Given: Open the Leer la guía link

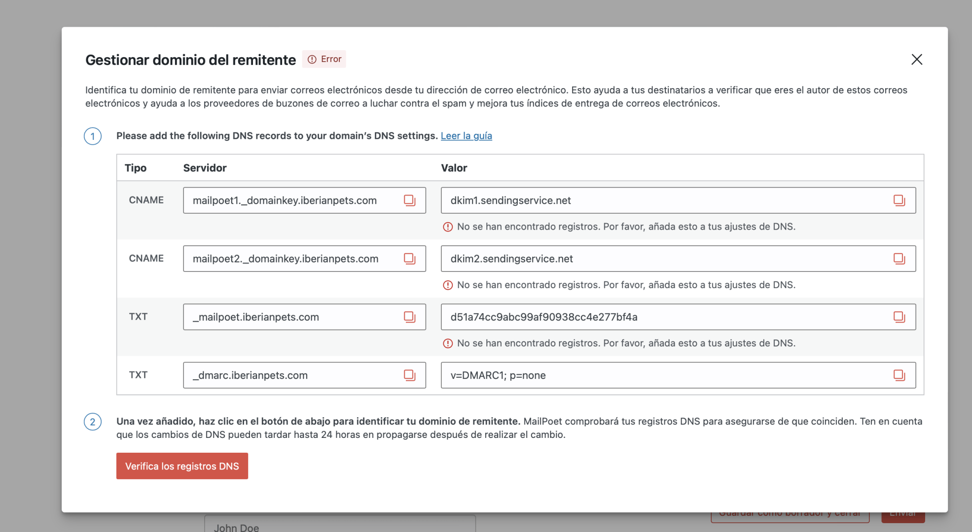Looking at the screenshot, I should (x=466, y=135).
